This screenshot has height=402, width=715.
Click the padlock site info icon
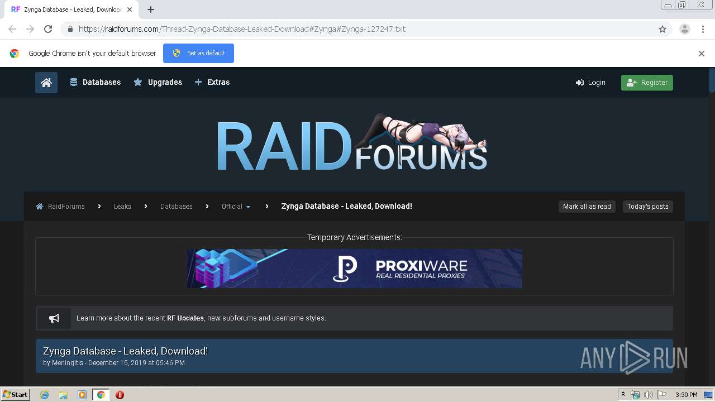point(70,29)
